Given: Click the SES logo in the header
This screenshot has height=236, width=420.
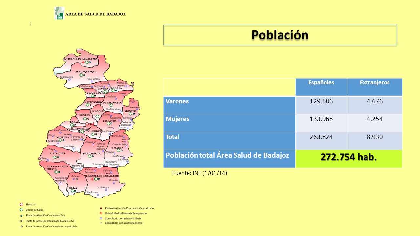Looking at the screenshot, I should [x=59, y=13].
